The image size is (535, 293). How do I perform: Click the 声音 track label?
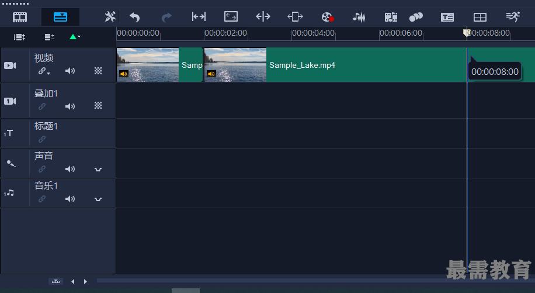pyautogui.click(x=44, y=156)
